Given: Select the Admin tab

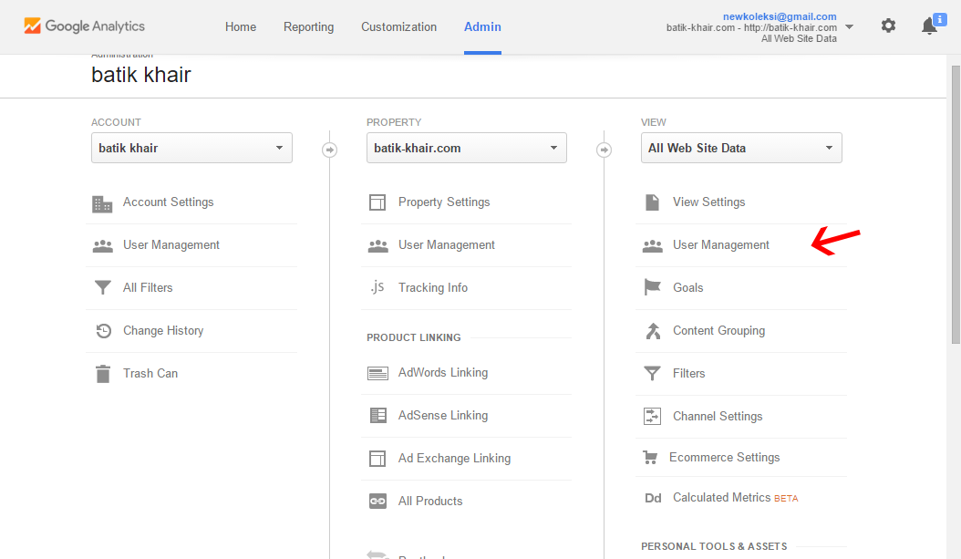Looking at the screenshot, I should click(x=482, y=27).
